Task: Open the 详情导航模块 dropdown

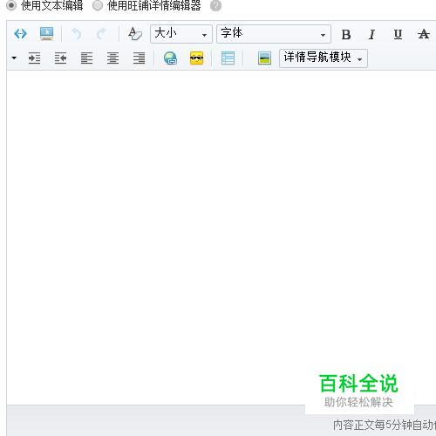Action: pos(324,58)
